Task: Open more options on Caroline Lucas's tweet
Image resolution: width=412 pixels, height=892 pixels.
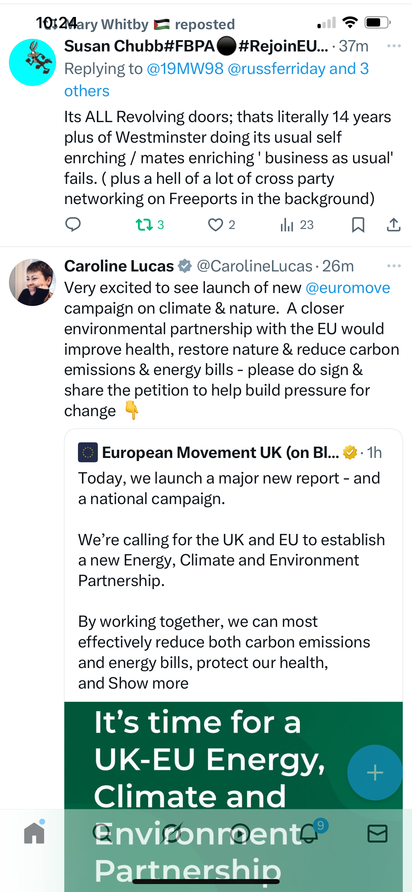Action: (x=394, y=266)
